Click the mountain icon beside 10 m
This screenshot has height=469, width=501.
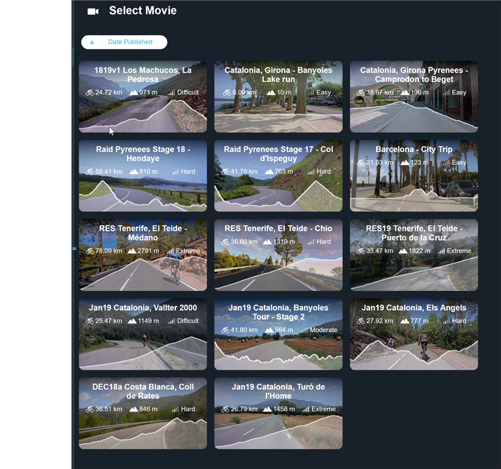point(271,92)
